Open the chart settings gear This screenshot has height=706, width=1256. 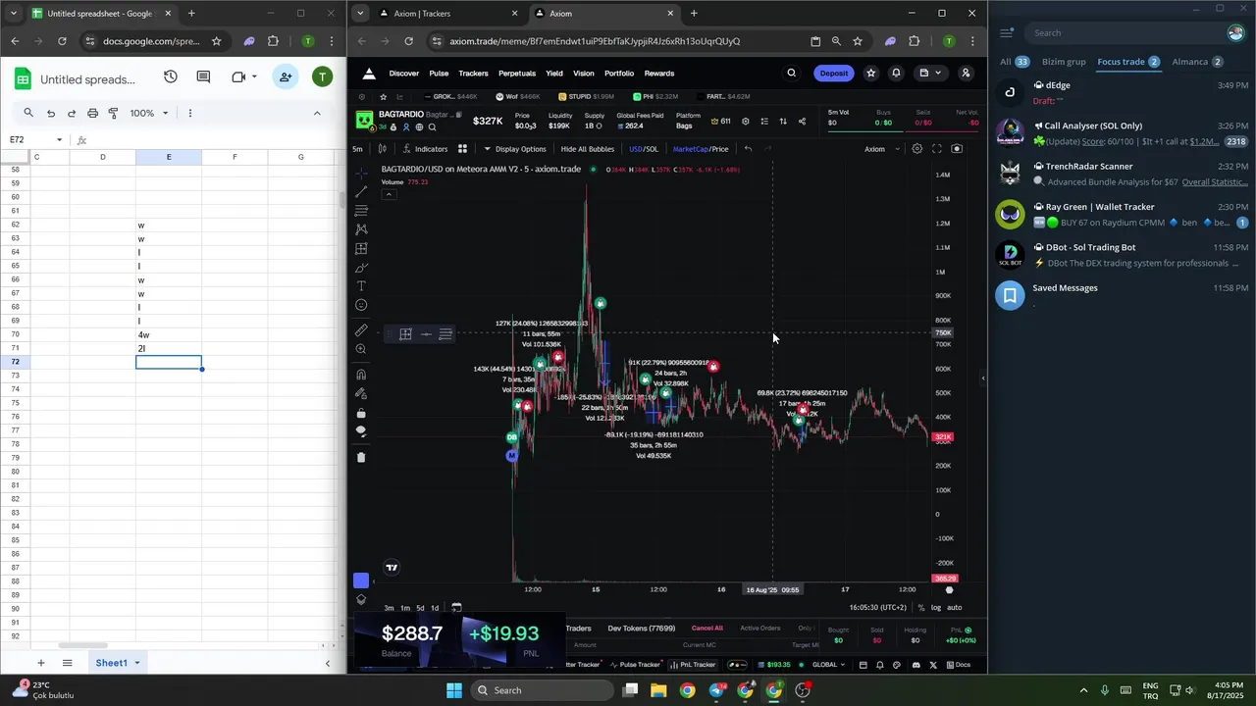pyautogui.click(x=917, y=149)
